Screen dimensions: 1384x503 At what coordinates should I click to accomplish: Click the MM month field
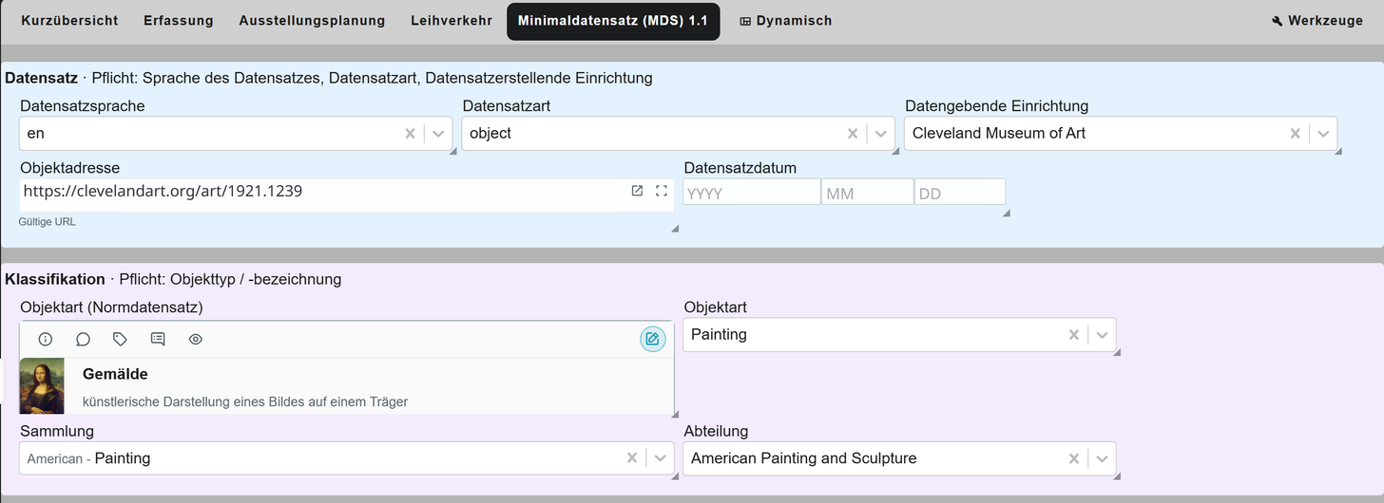click(867, 193)
